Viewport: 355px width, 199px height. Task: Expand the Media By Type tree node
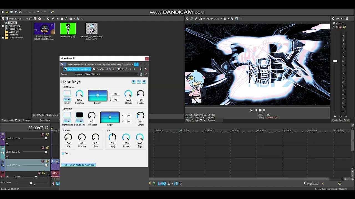point(3,26)
